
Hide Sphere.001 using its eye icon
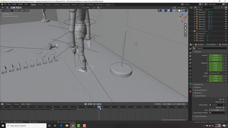[x=226, y=12]
